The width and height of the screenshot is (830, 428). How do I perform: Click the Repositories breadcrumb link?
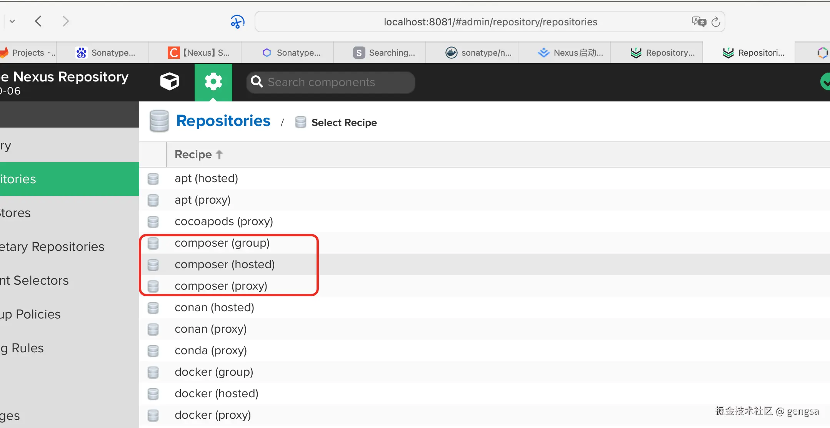pyautogui.click(x=223, y=121)
